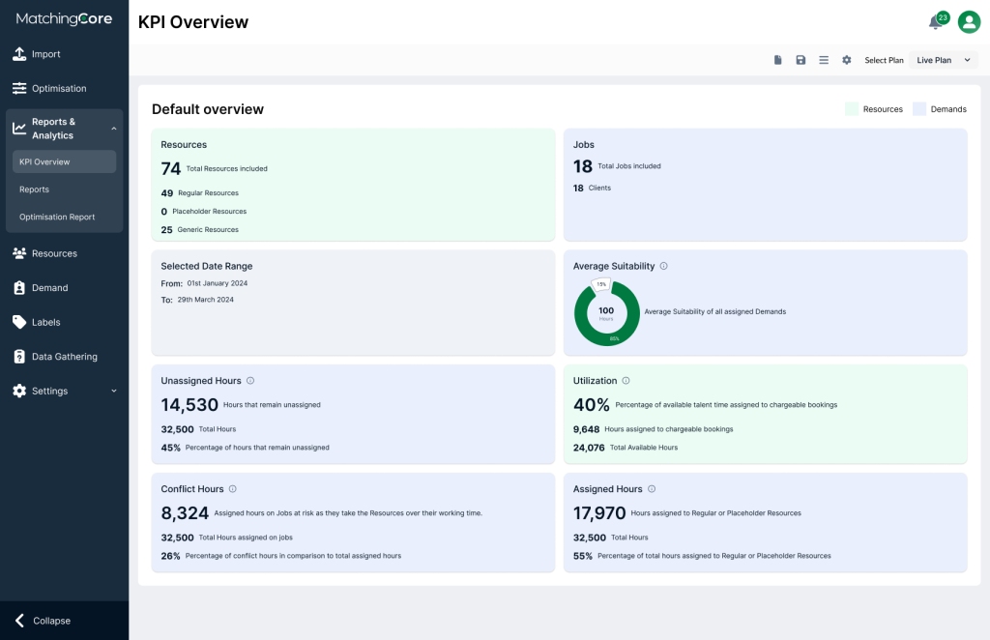990x640 pixels.
Task: Click the Collapse sidebar button
Action: pyautogui.click(x=65, y=621)
